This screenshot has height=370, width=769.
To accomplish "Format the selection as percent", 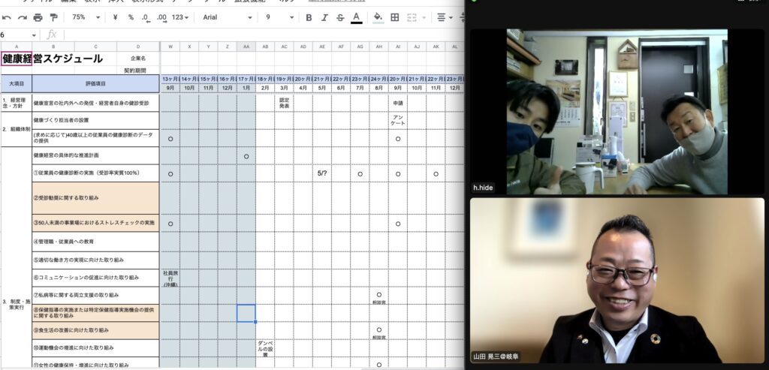I will click(x=131, y=17).
